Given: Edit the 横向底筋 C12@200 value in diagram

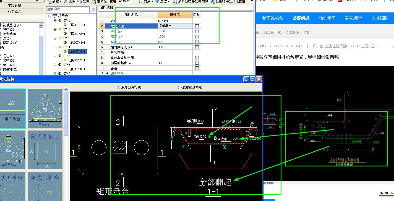Looking at the screenshot, I should [x=212, y=137].
